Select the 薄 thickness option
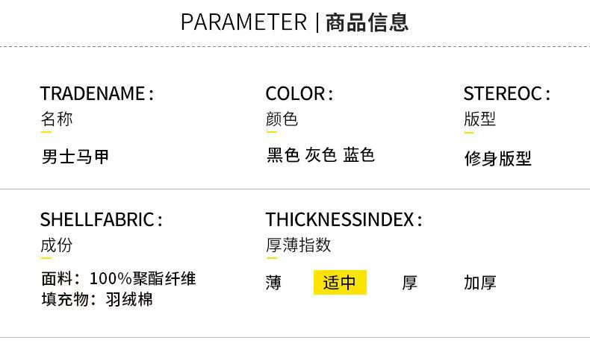590x364 pixels. (273, 283)
